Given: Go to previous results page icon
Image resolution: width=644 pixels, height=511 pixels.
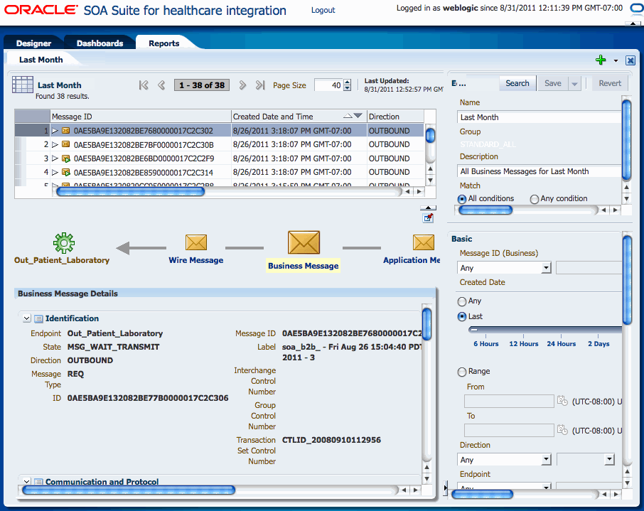Looking at the screenshot, I should tap(161, 85).
